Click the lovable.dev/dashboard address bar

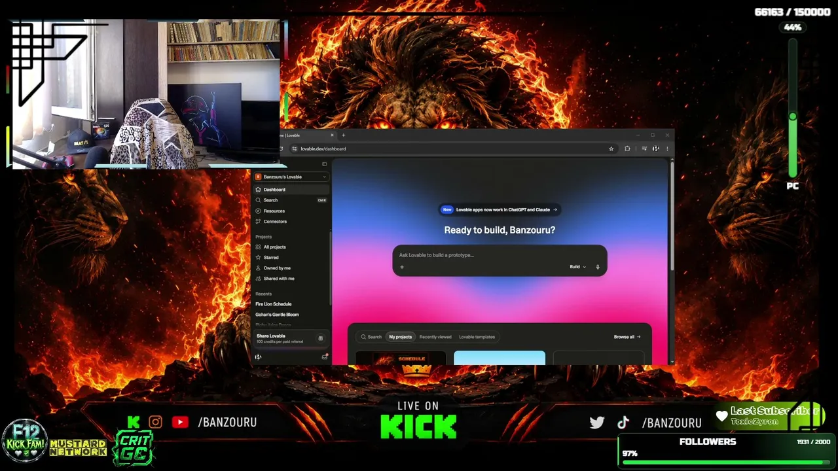click(x=453, y=148)
